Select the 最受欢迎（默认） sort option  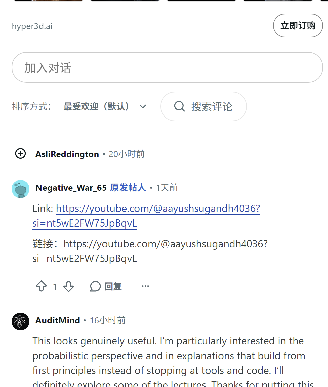coord(96,106)
